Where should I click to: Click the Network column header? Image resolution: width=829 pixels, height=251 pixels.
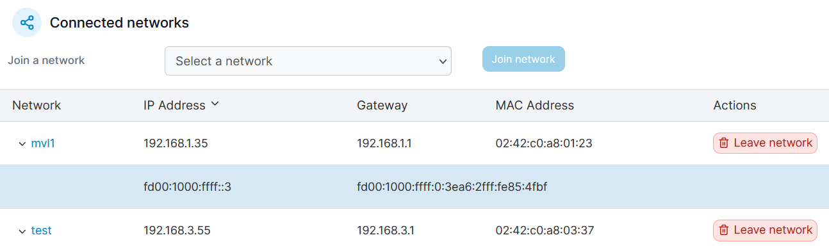[x=37, y=105]
